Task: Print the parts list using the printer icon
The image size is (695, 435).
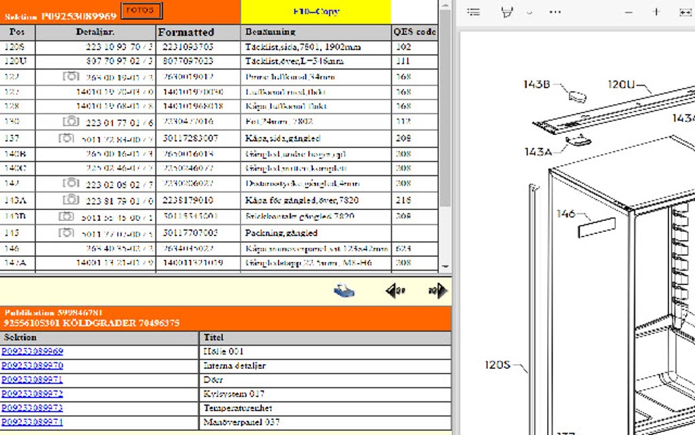Action: pos(344,290)
